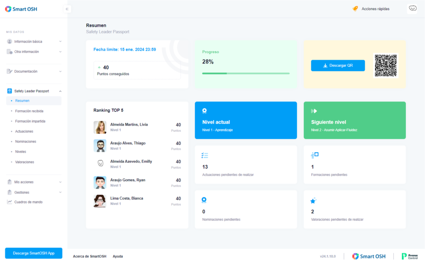The image size is (425, 264).
Task: Click the Nominaciones pendientes medal icon
Action: tap(204, 200)
